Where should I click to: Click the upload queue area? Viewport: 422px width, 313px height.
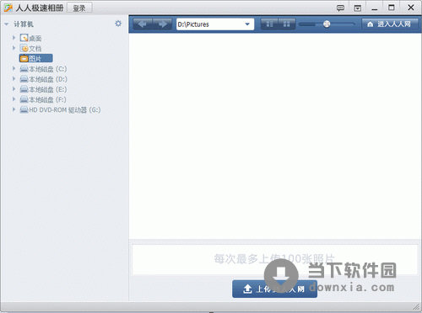[x=275, y=259]
